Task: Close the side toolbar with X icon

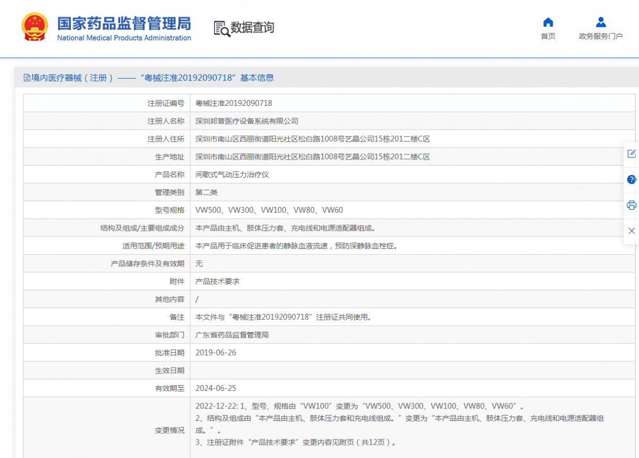Action: click(x=632, y=231)
